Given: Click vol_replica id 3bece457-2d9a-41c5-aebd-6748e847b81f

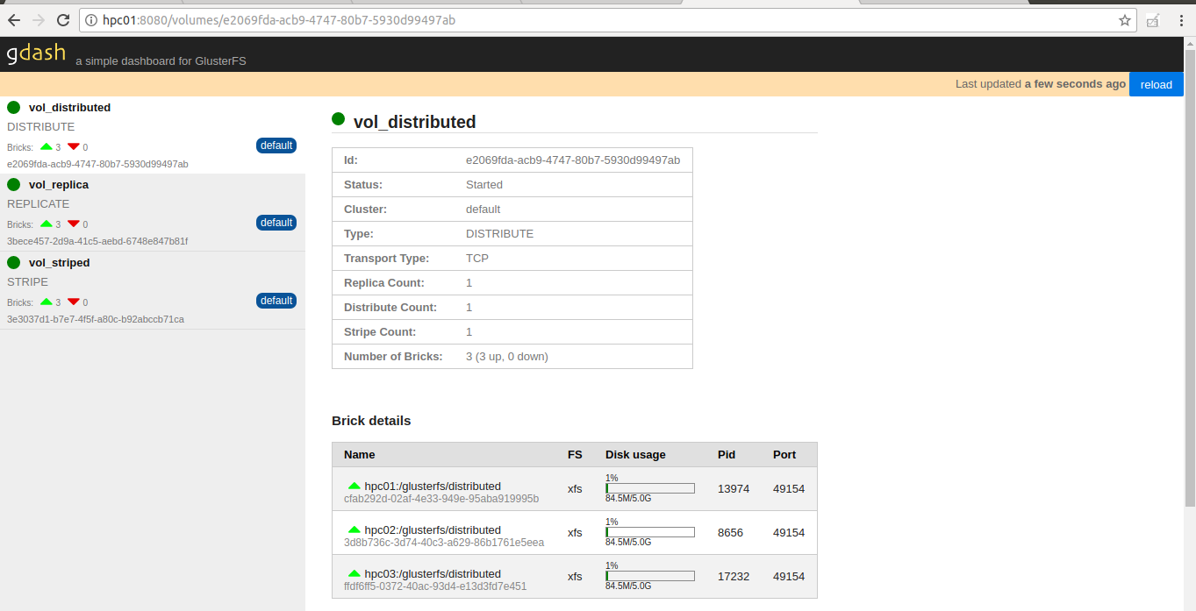Looking at the screenshot, I should 97,241.
